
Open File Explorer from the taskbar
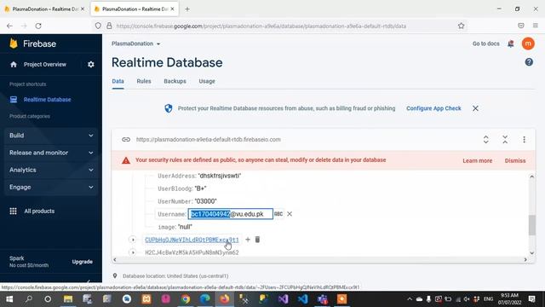click(x=68, y=299)
